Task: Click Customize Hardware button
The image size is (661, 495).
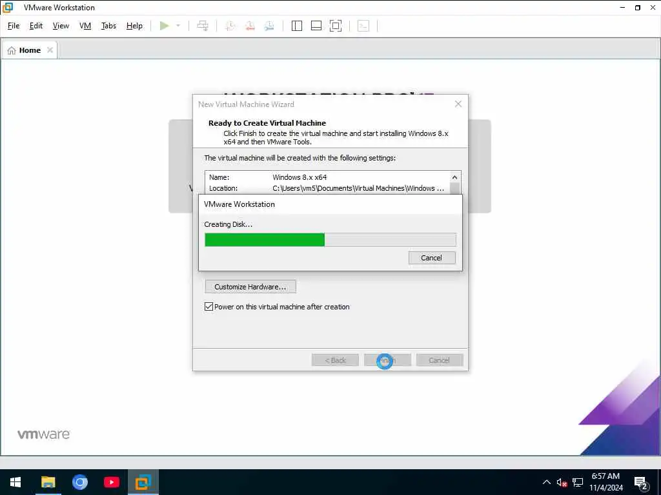Action: click(250, 287)
